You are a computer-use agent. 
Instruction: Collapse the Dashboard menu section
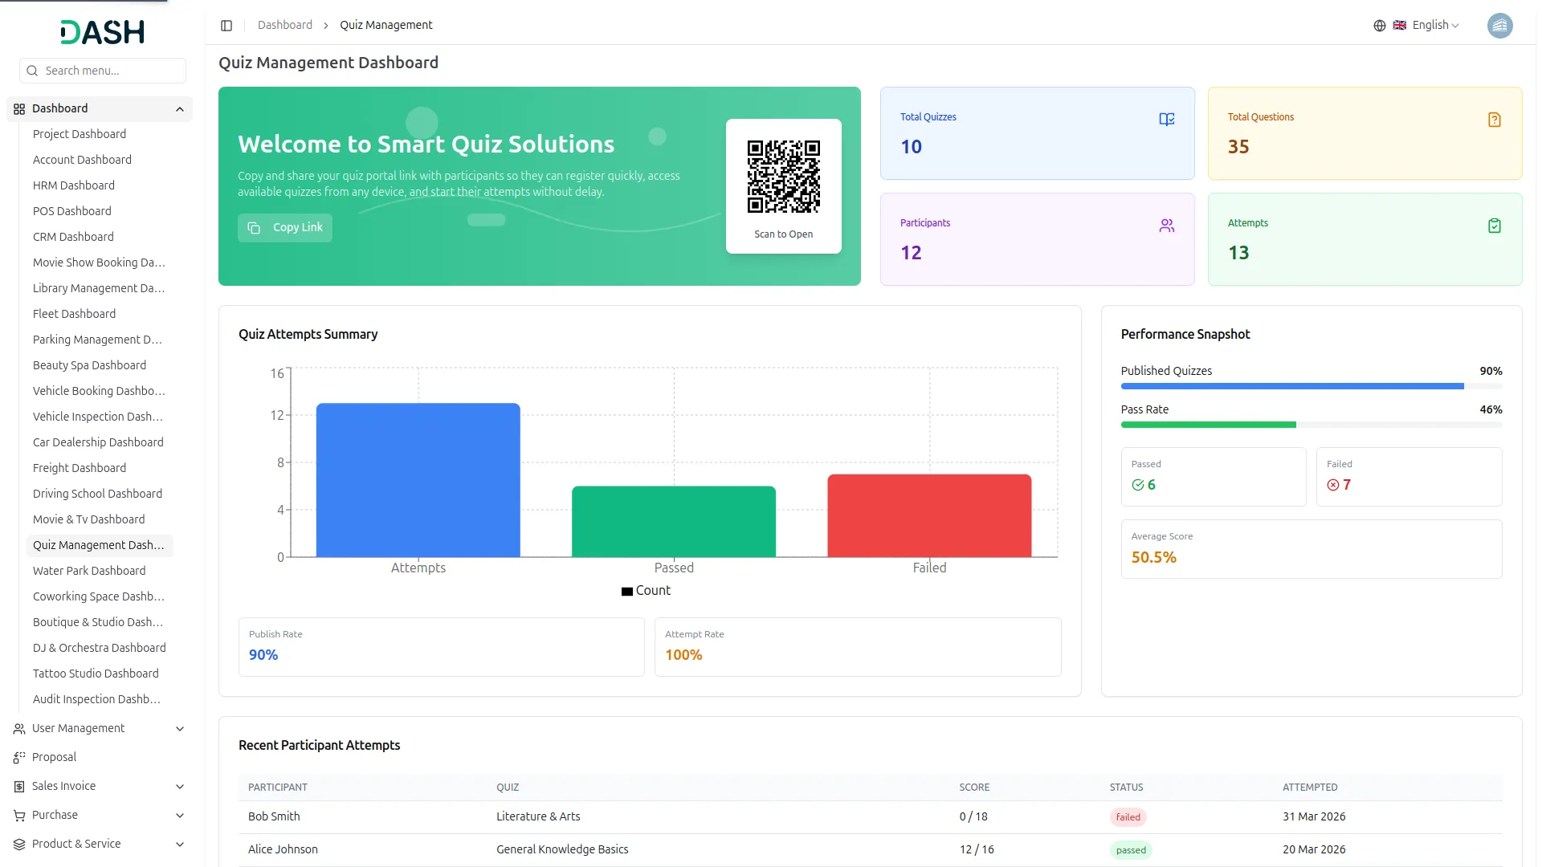(179, 109)
